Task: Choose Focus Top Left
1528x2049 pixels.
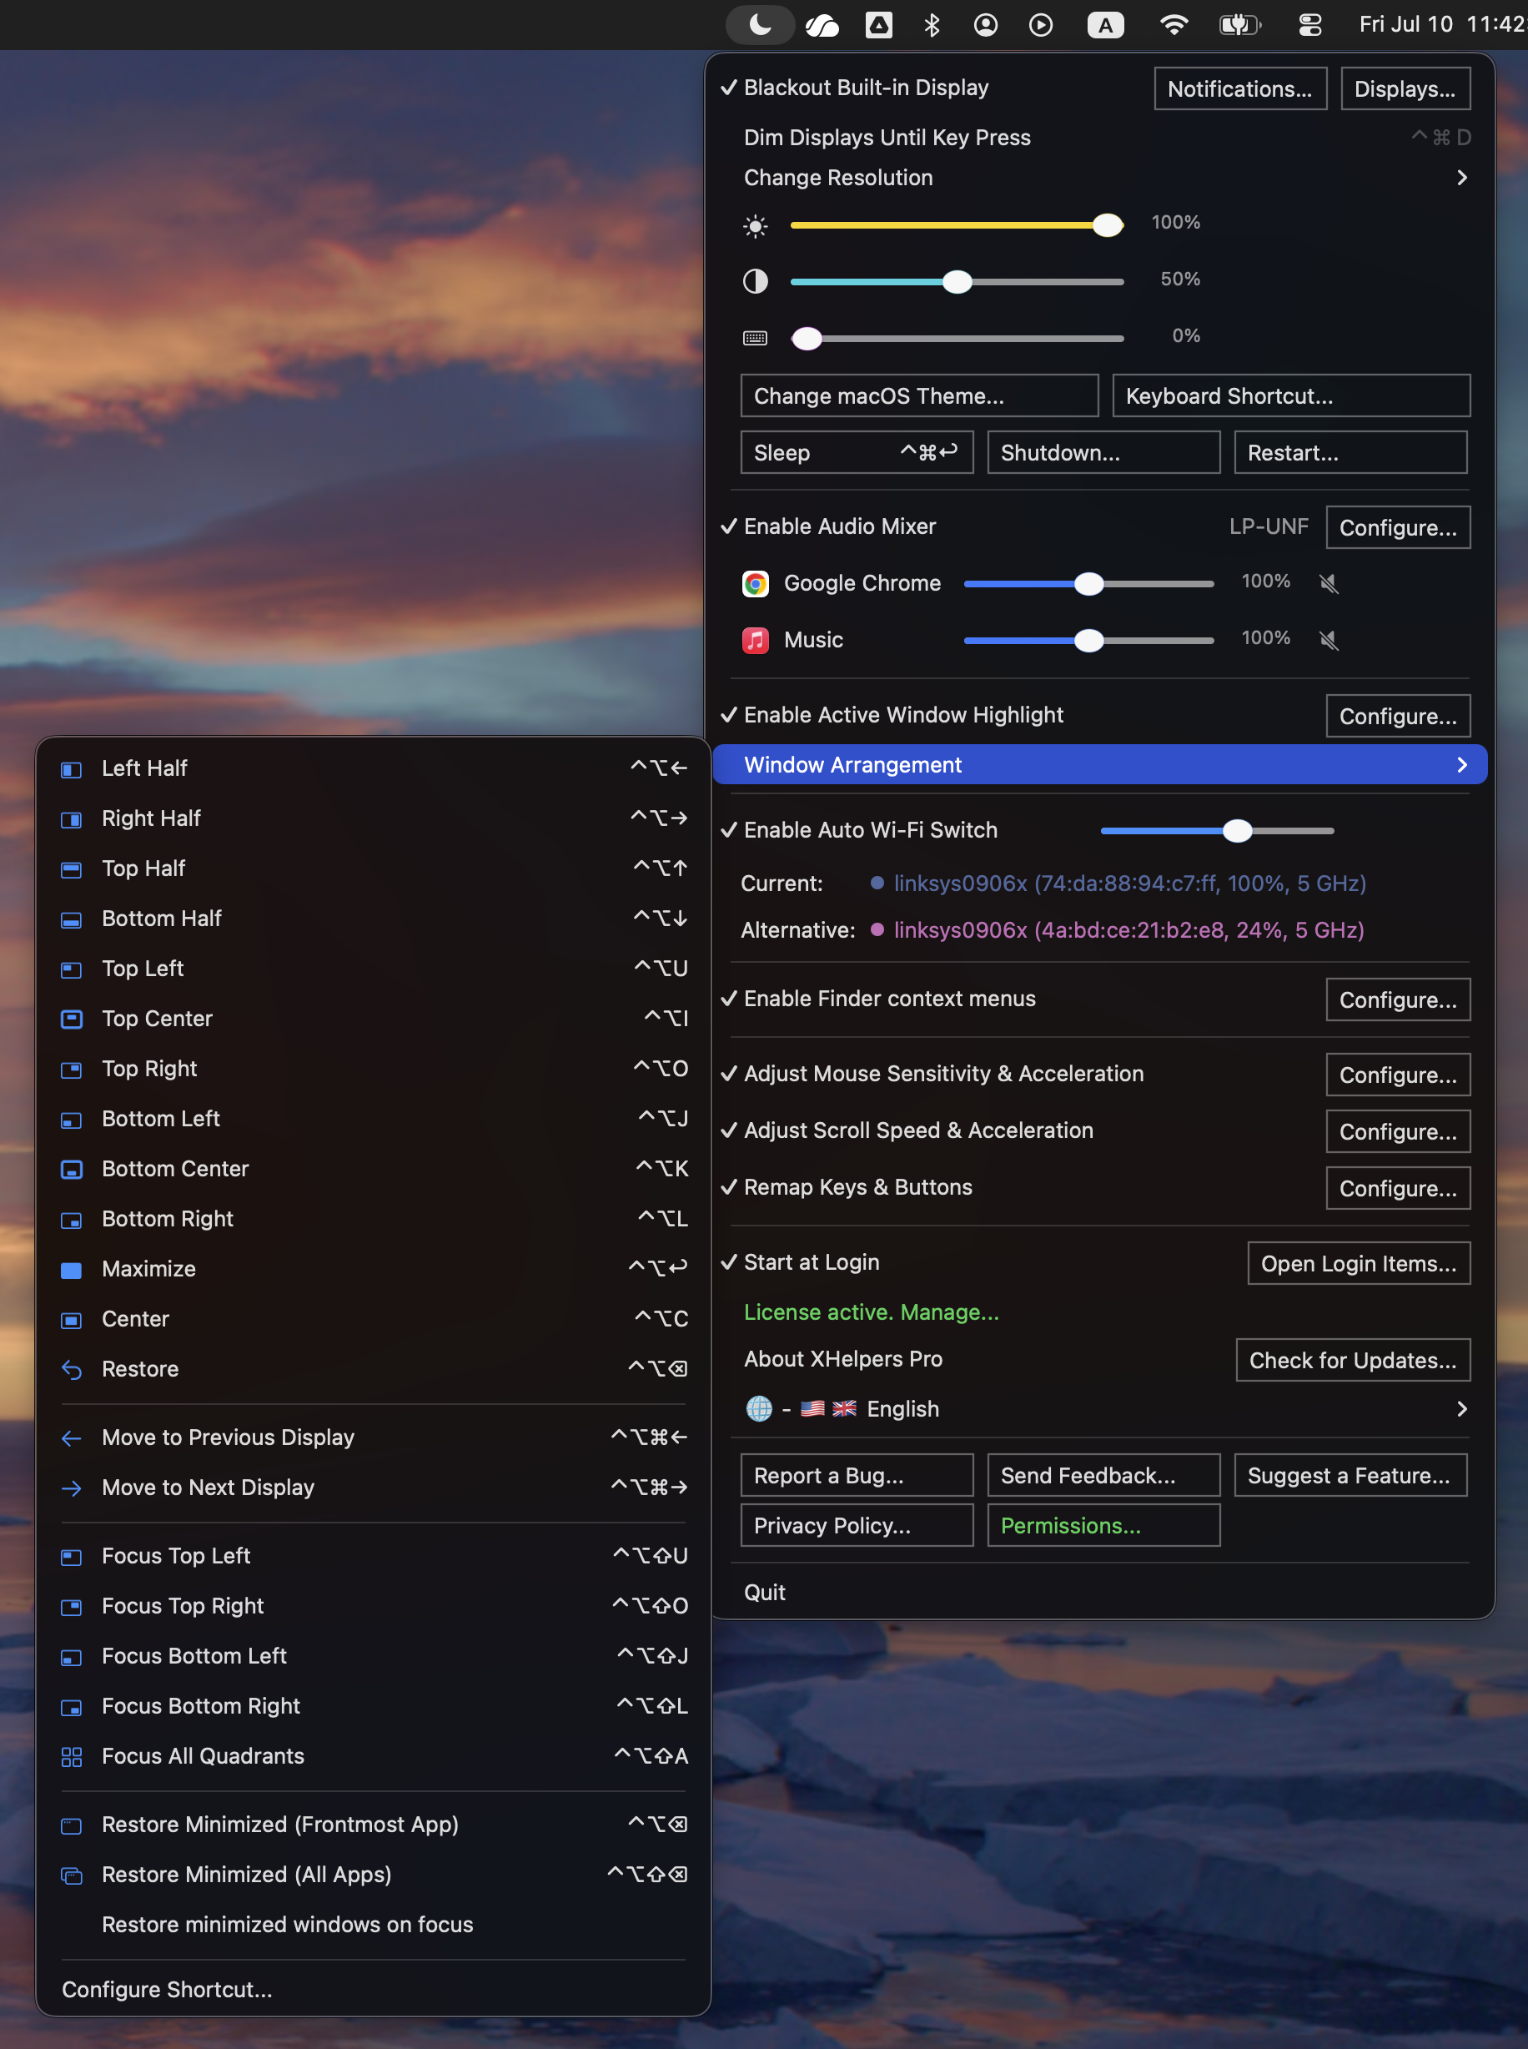Action: (374, 1556)
